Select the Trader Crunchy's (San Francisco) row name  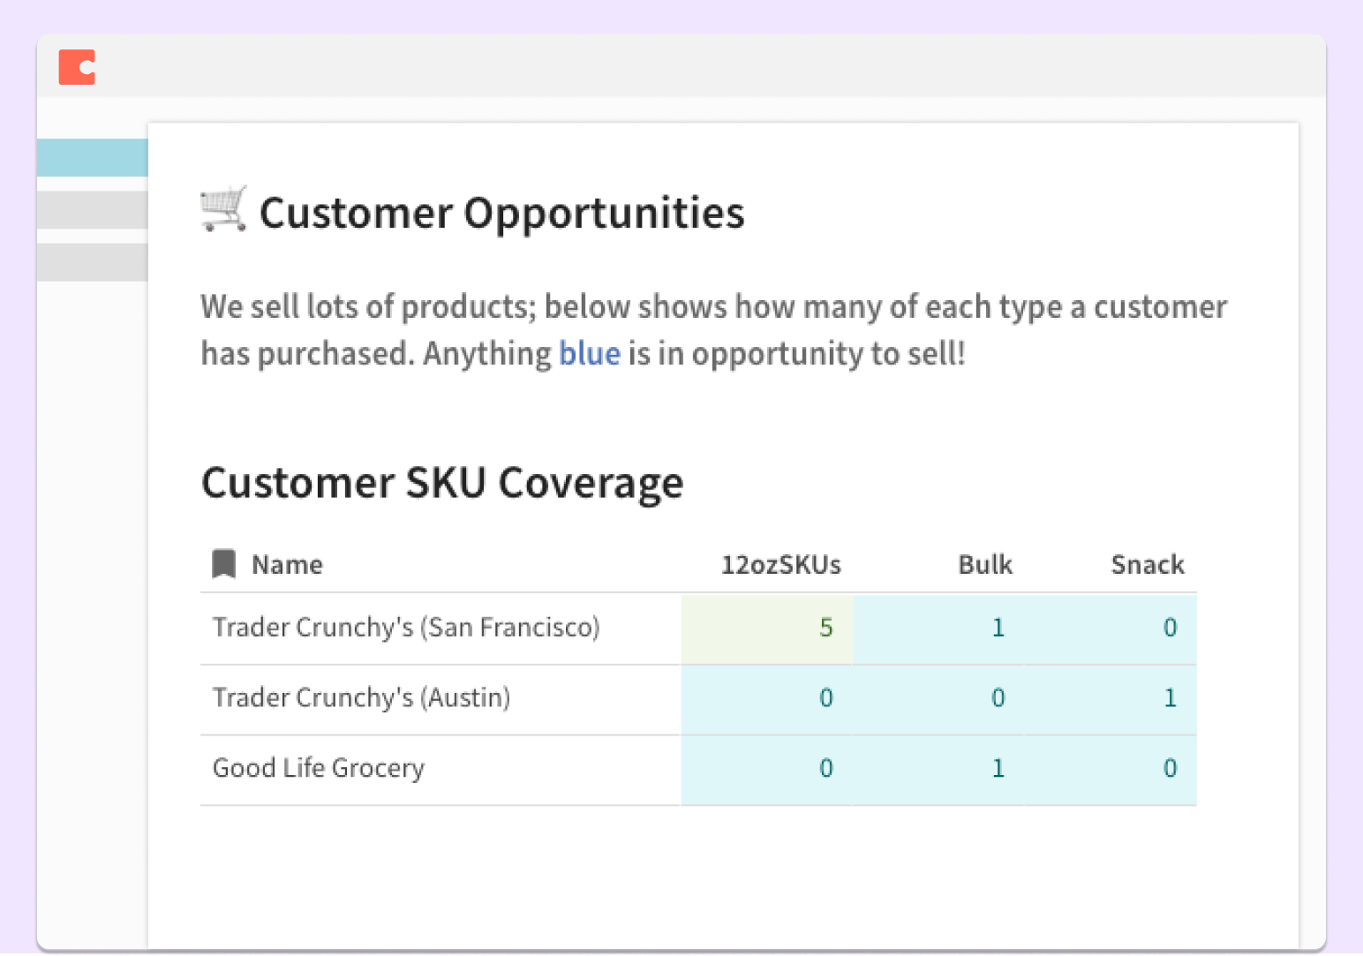(406, 628)
